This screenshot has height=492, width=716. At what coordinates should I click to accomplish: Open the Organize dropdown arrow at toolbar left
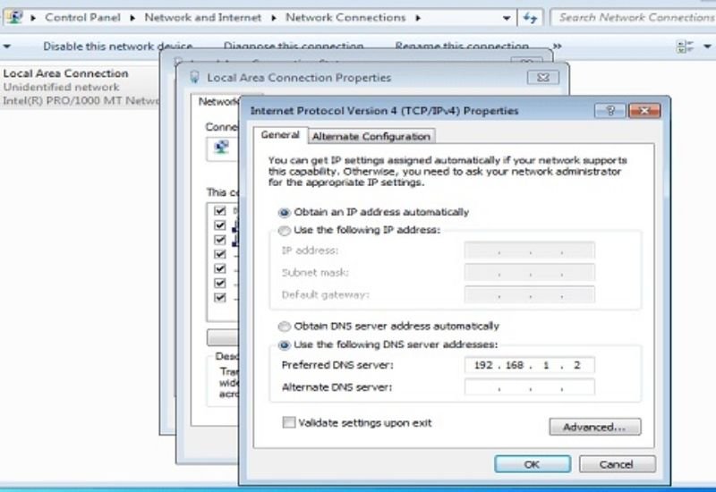[7, 47]
